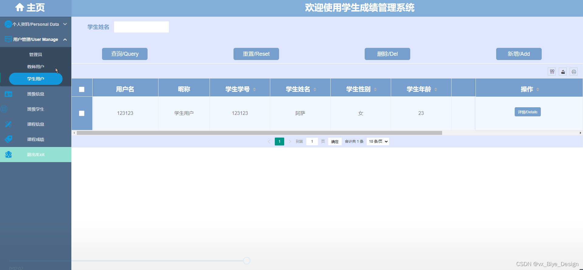The image size is (583, 270).
Task: Click page number 1 button
Action: coord(279,142)
